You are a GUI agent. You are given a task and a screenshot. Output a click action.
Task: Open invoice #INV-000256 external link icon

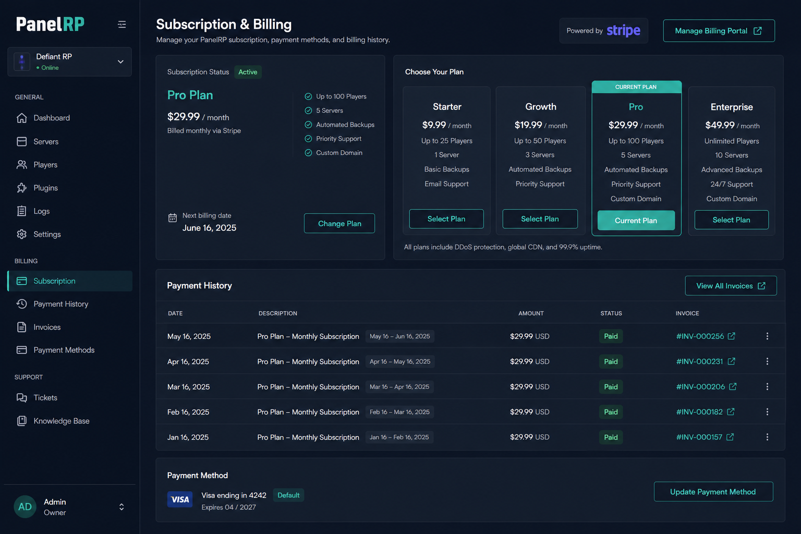tap(732, 336)
